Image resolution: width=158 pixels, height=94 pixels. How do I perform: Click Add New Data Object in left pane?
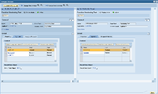30,45
